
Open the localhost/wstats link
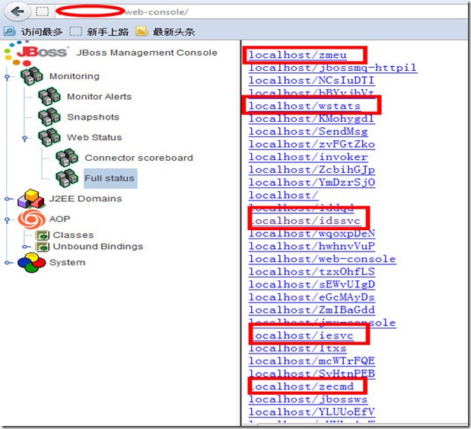[x=304, y=106]
